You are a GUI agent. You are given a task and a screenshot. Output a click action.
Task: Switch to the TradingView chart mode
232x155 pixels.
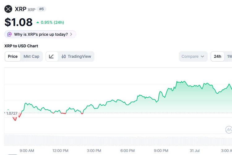point(76,56)
